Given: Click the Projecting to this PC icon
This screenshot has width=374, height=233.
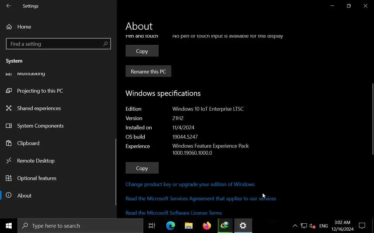Looking at the screenshot, I should click(x=9, y=91).
